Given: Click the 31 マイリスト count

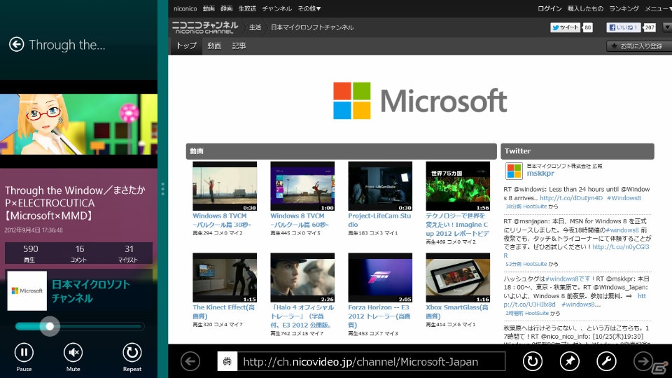Looking at the screenshot, I should pos(129,253).
